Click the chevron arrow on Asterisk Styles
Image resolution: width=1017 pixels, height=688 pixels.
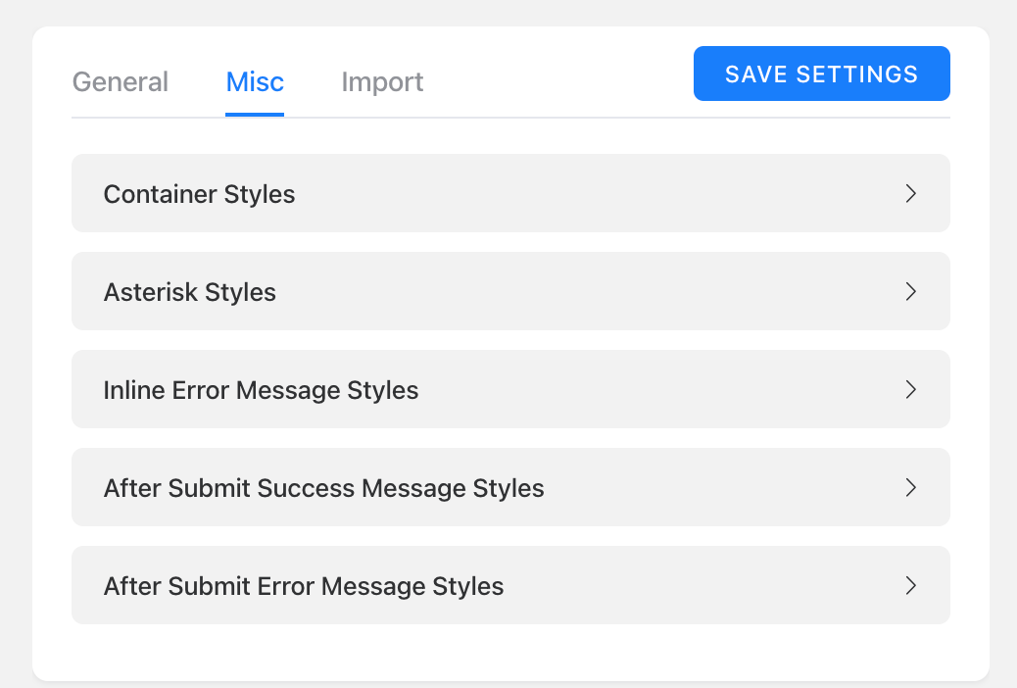coord(910,291)
